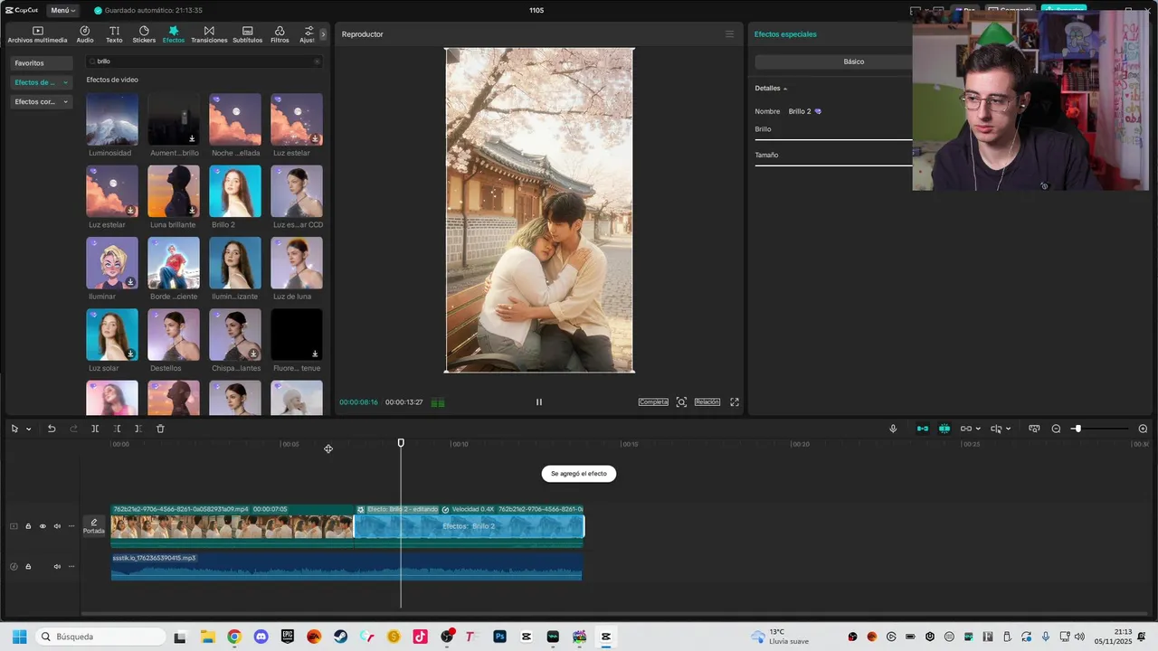Download the Fluorescente tenue effect
This screenshot has width=1158, height=651.
(x=315, y=354)
